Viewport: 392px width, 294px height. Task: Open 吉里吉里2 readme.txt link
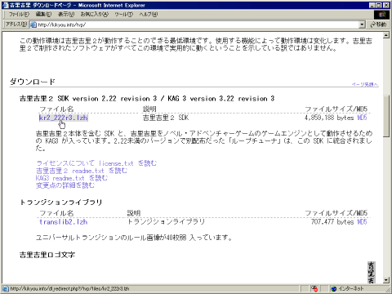82,171
